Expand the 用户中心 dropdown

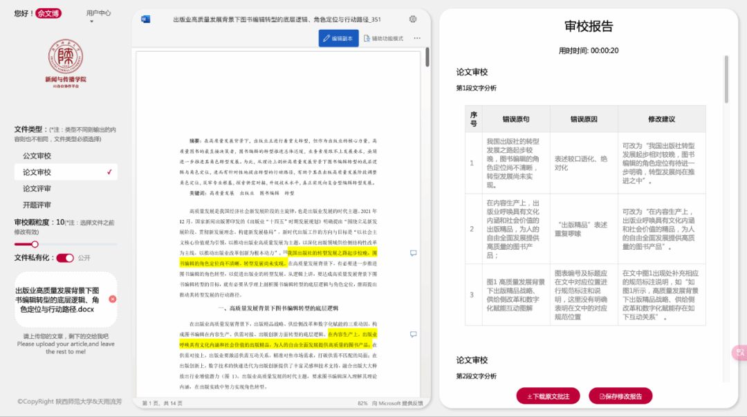pos(98,15)
